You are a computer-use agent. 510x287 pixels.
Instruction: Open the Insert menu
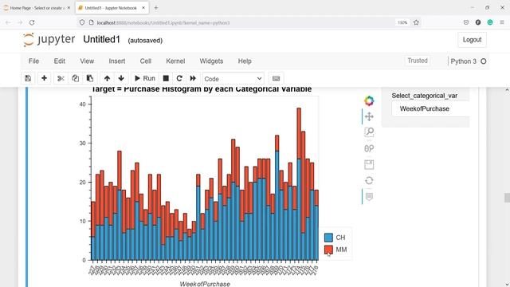click(x=117, y=61)
